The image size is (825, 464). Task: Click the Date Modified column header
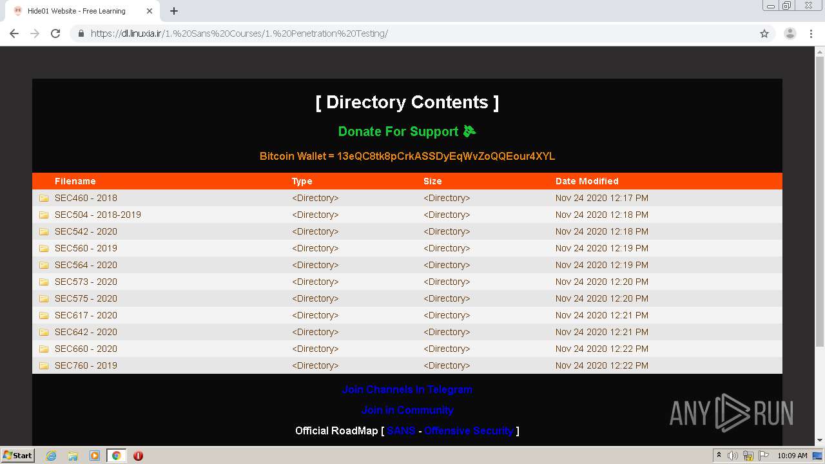pyautogui.click(x=587, y=181)
